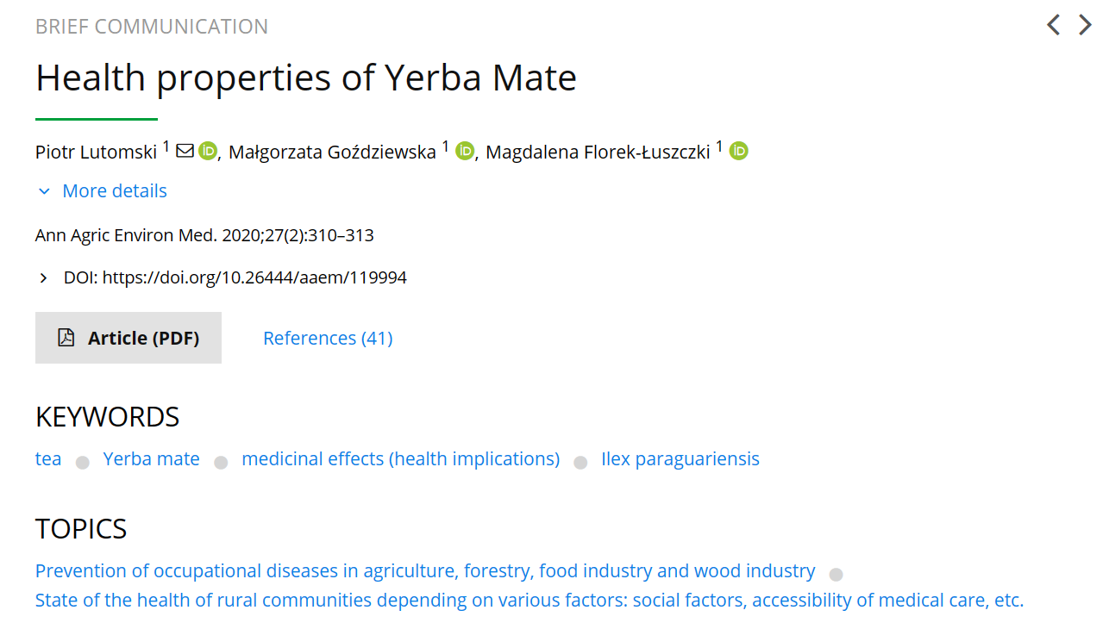The width and height of the screenshot is (1109, 629).
Task: Open medicinal effects (health implications) keyword
Action: [x=400, y=459]
